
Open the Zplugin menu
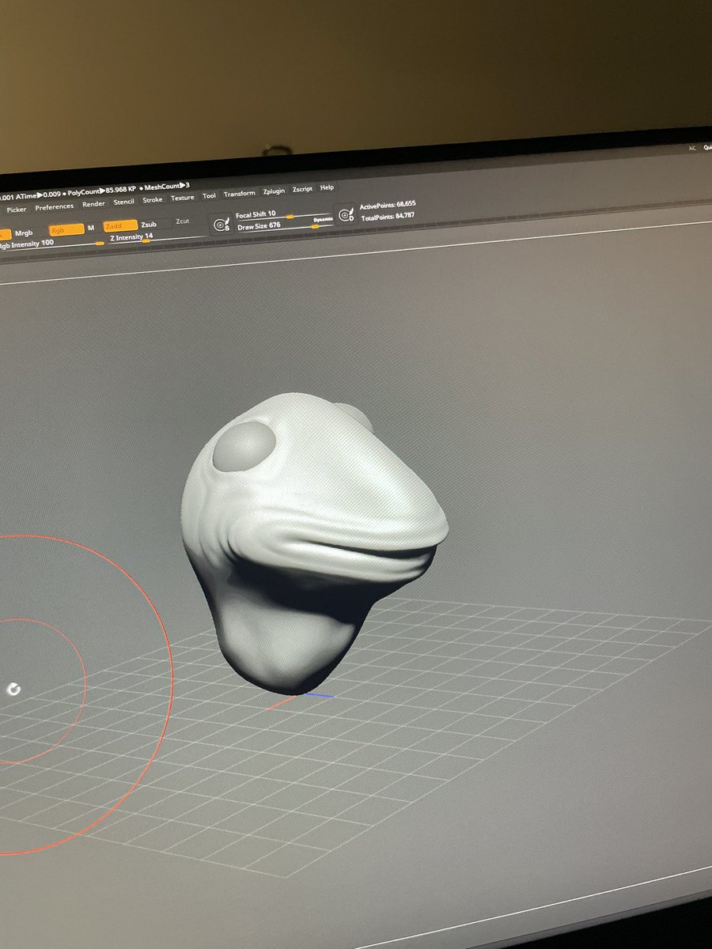click(274, 191)
